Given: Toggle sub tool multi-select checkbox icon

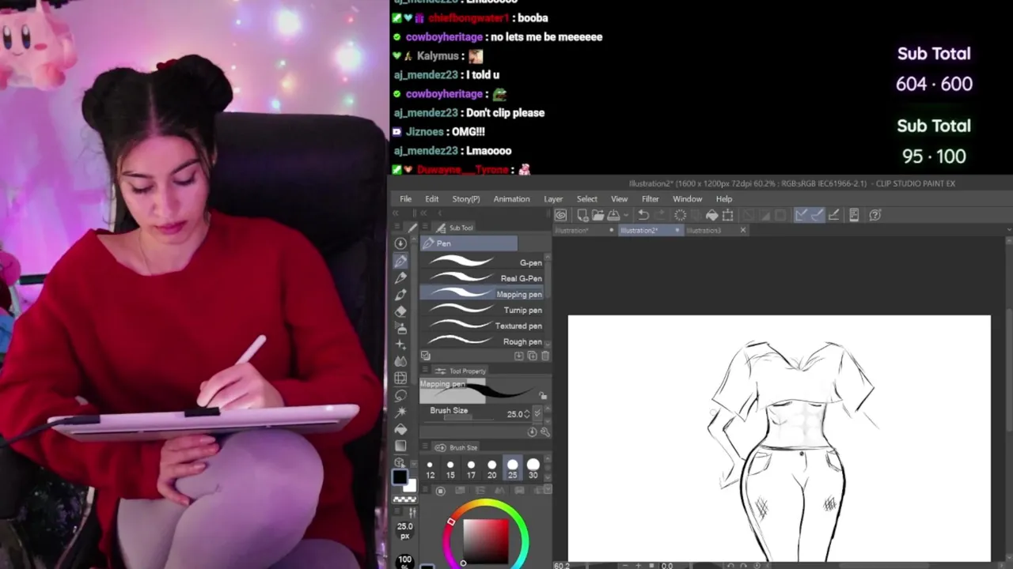Looking at the screenshot, I should click(x=426, y=356).
